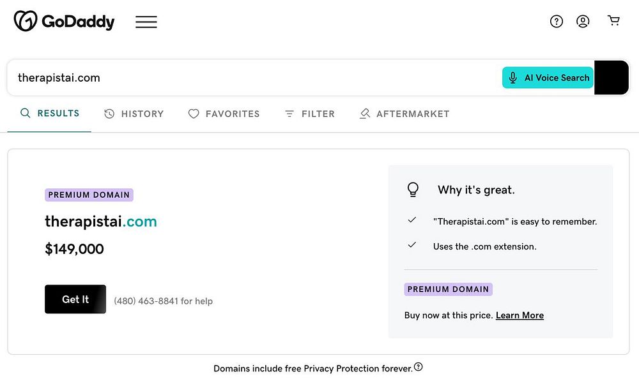Open the user account icon

[583, 22]
